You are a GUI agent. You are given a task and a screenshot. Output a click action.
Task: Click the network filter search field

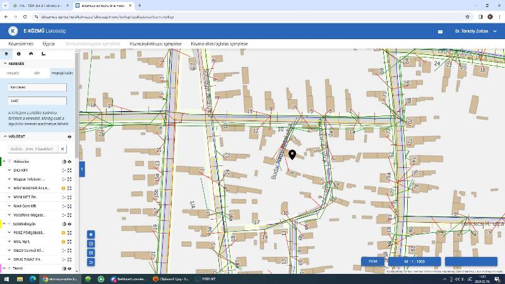33,149
